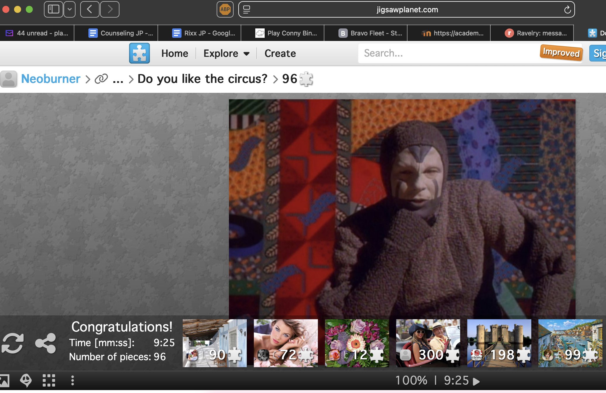The width and height of the screenshot is (606, 393).
Task: Open the 90-piece patio puzzle thumbnail
Action: pos(215,343)
